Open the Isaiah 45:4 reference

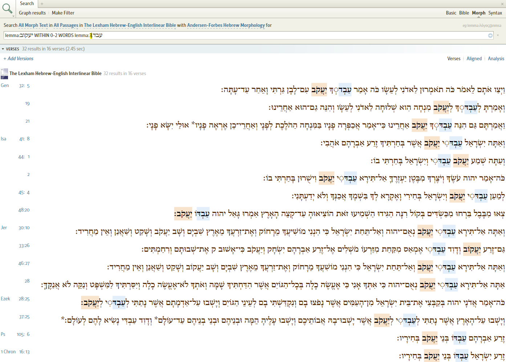24,193
